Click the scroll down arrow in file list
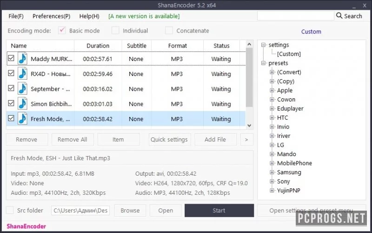Image resolution: width=372 pixels, height=233 pixels. [x=249, y=125]
